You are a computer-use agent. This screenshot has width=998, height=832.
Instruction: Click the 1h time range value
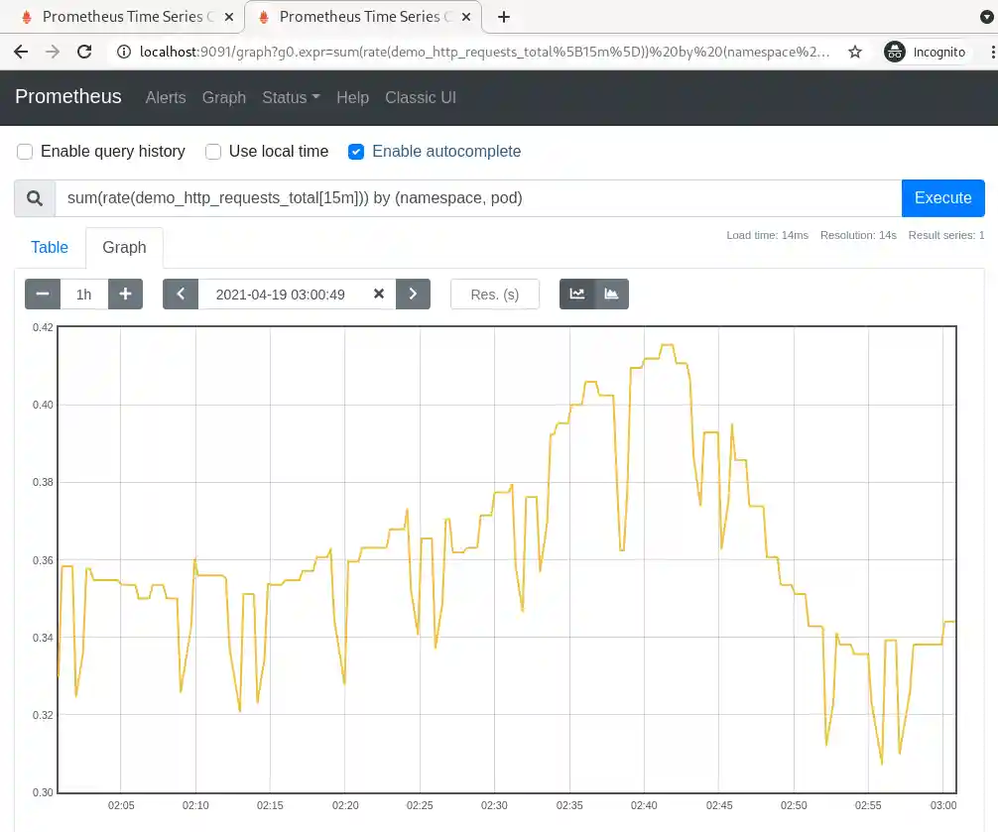tap(83, 294)
